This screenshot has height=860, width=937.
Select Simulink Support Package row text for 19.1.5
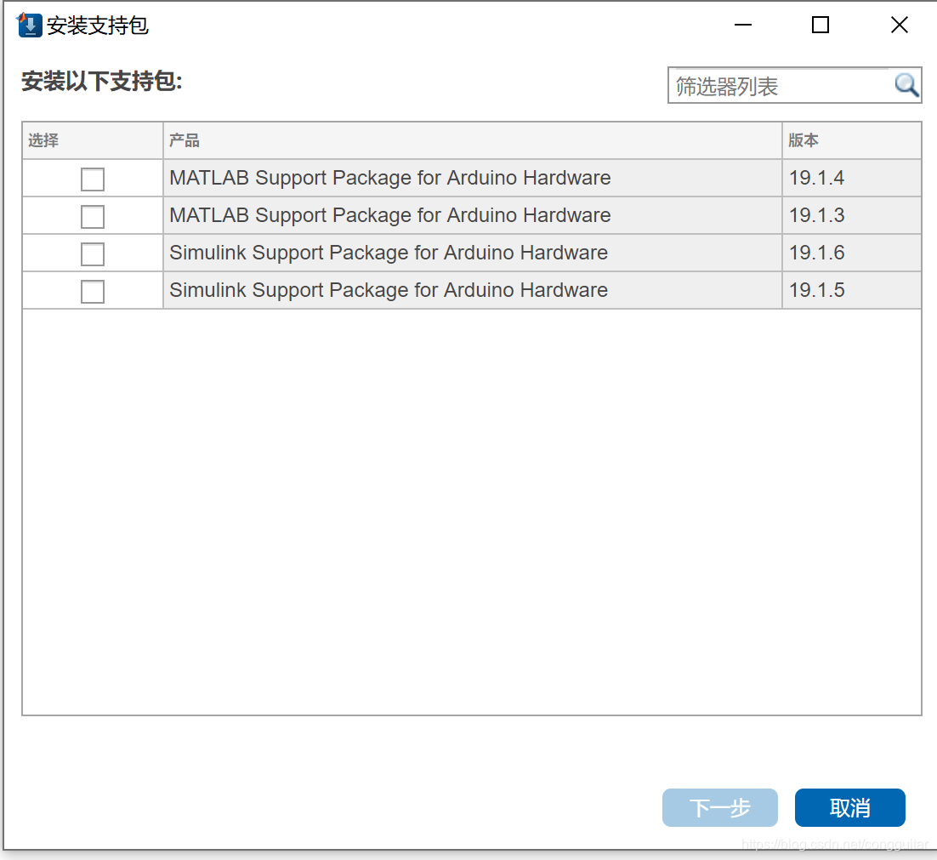(x=389, y=290)
